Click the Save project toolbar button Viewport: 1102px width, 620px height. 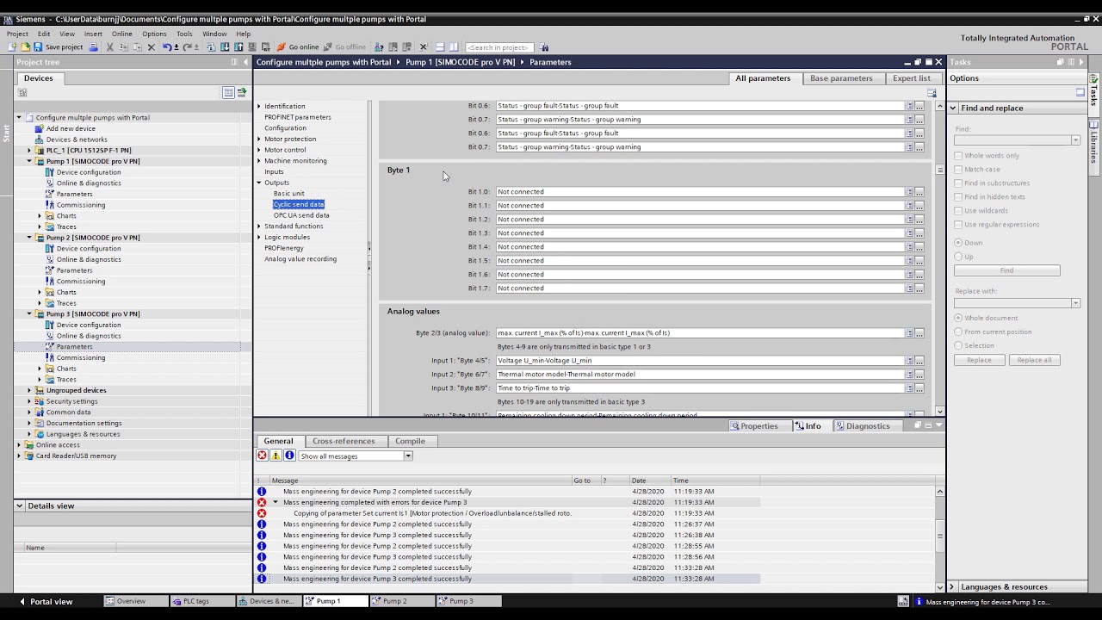58,47
